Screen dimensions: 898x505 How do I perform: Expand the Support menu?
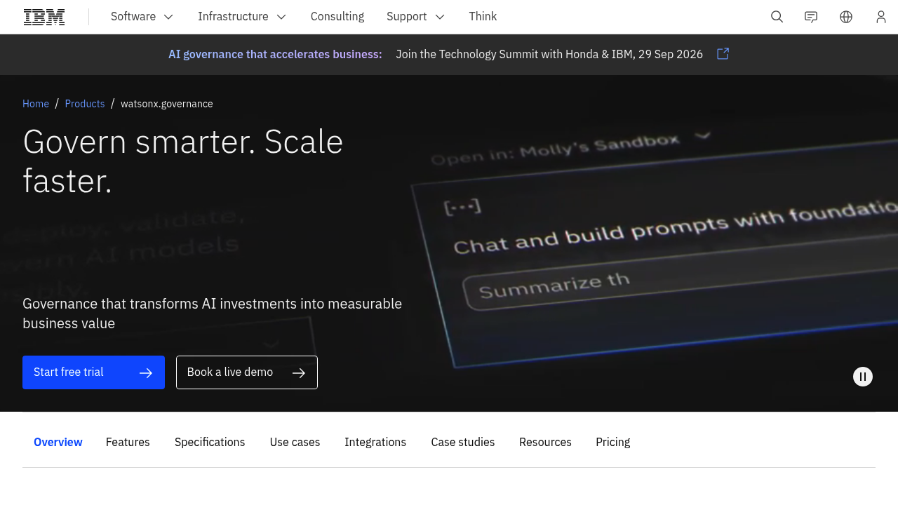[416, 17]
